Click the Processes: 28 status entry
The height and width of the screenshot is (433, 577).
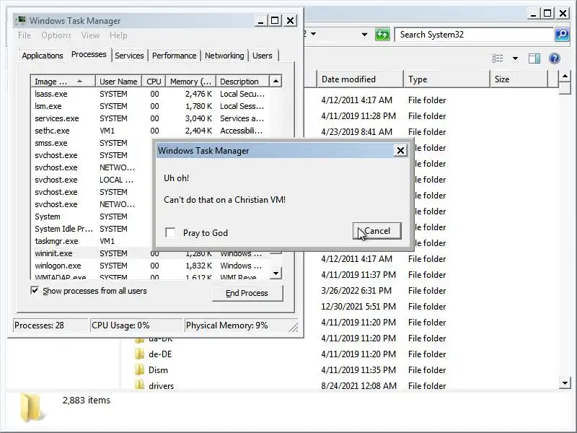(50, 325)
